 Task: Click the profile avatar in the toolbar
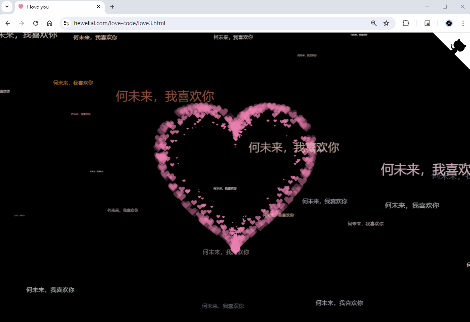pyautogui.click(x=449, y=23)
